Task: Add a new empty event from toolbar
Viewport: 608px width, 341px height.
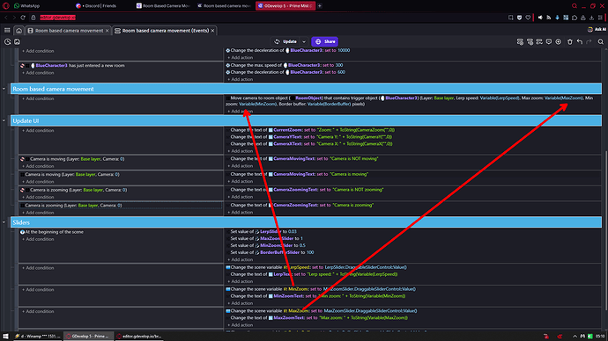Action: pos(520,42)
